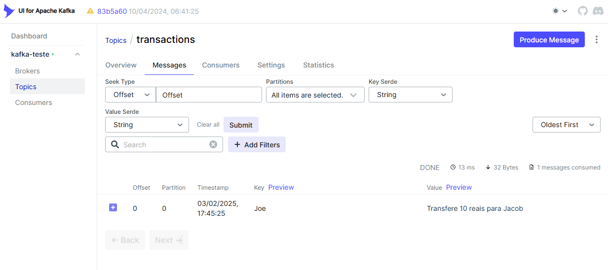Click Preview link next to Value
The image size is (608, 270).
459,187
